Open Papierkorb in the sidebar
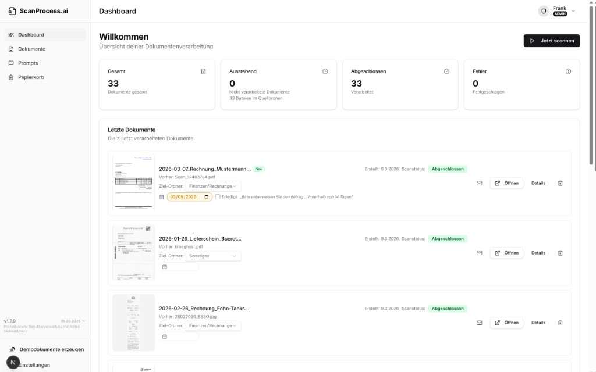This screenshot has height=372, width=596. pyautogui.click(x=31, y=77)
